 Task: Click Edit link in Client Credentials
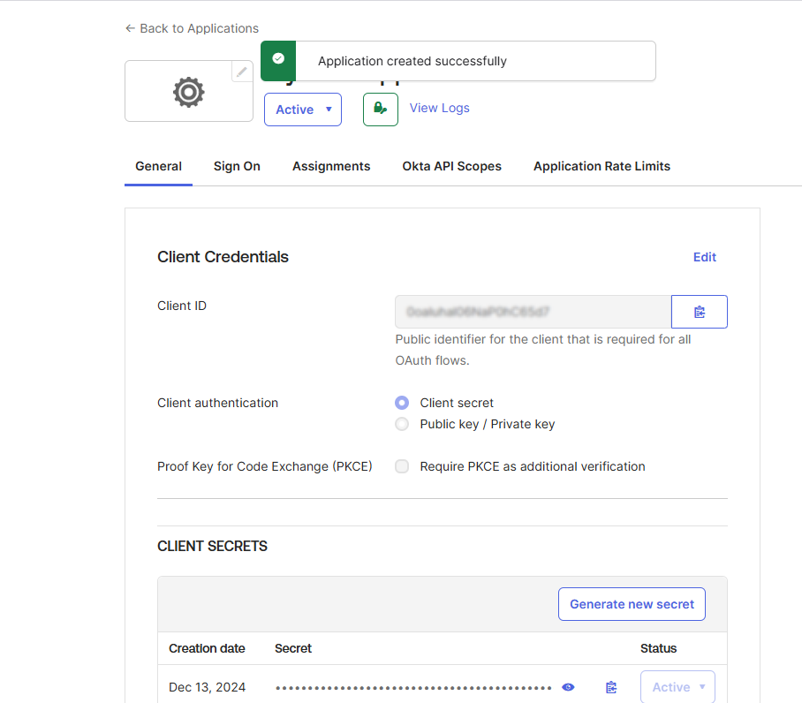pos(704,257)
